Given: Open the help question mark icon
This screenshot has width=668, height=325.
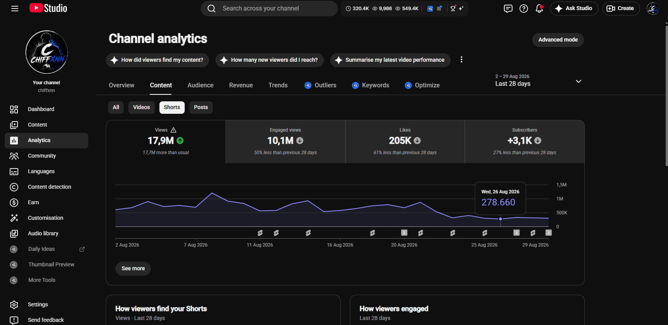Looking at the screenshot, I should (524, 9).
